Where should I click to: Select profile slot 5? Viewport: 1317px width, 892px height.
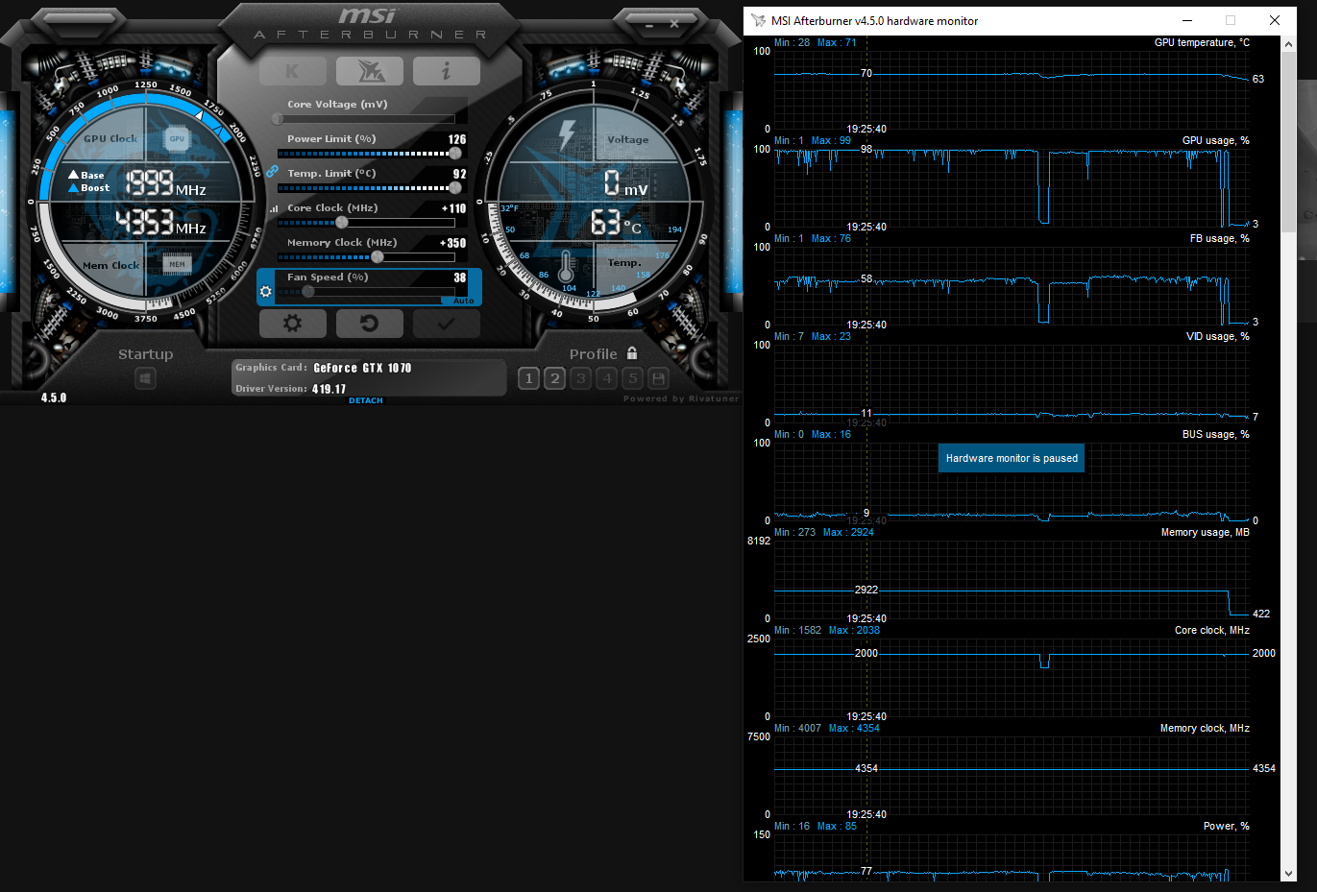pos(632,378)
